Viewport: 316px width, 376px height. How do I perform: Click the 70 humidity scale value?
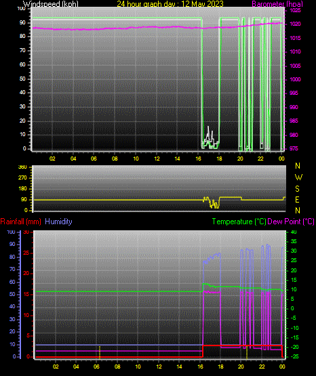[12, 269]
